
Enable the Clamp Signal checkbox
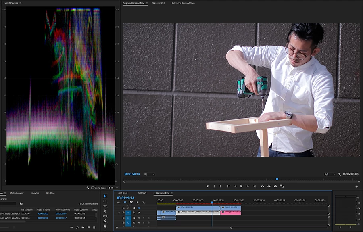click(x=92, y=188)
